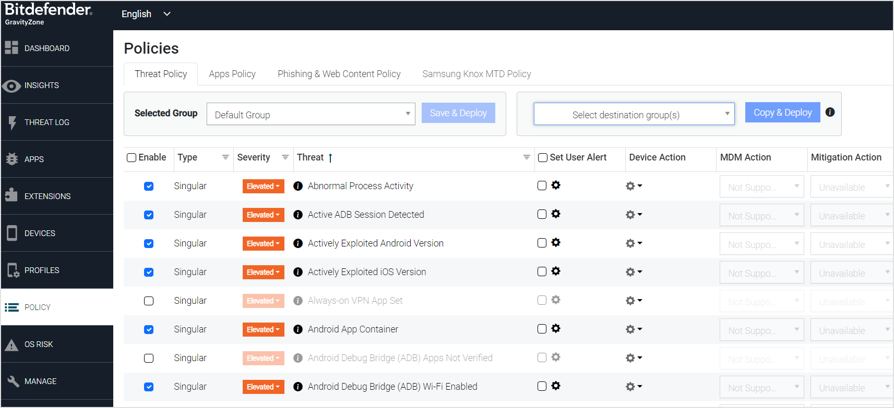Enable the Always-on VPN App Set threat

point(149,301)
